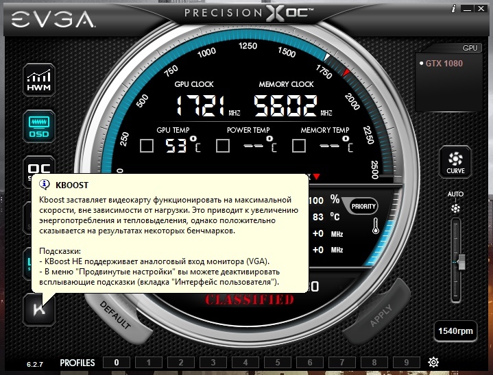Check the POWER TEMP checkbox
493x375 pixels.
click(223, 146)
